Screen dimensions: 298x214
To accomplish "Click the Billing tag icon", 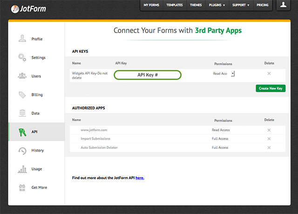I will 22,95.
